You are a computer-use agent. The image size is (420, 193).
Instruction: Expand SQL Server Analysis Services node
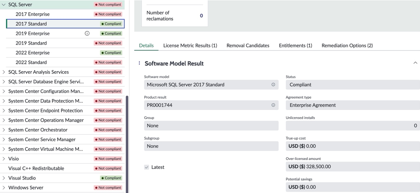pos(4,72)
